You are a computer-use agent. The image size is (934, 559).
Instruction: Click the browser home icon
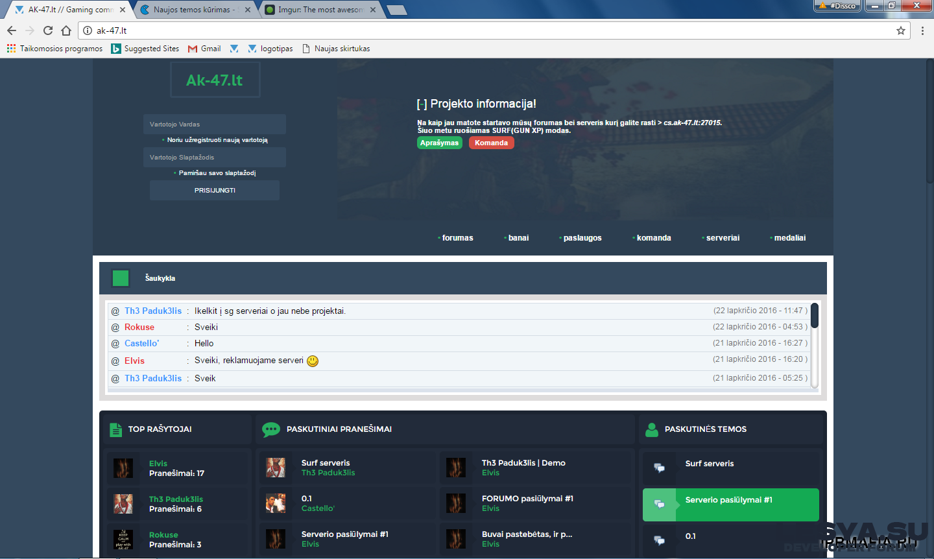coord(66,30)
